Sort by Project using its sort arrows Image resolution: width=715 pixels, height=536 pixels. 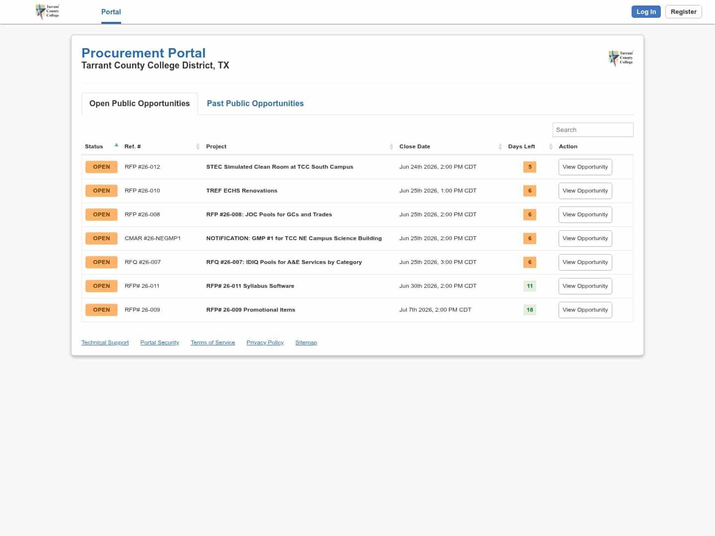(x=391, y=146)
